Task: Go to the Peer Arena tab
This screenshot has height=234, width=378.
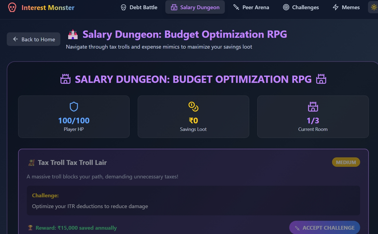Action: tap(251, 7)
